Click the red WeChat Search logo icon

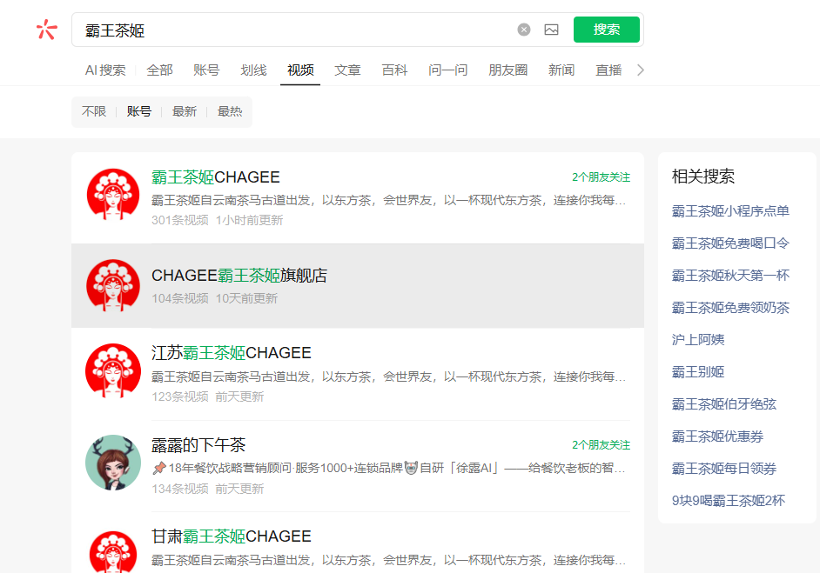click(x=46, y=30)
